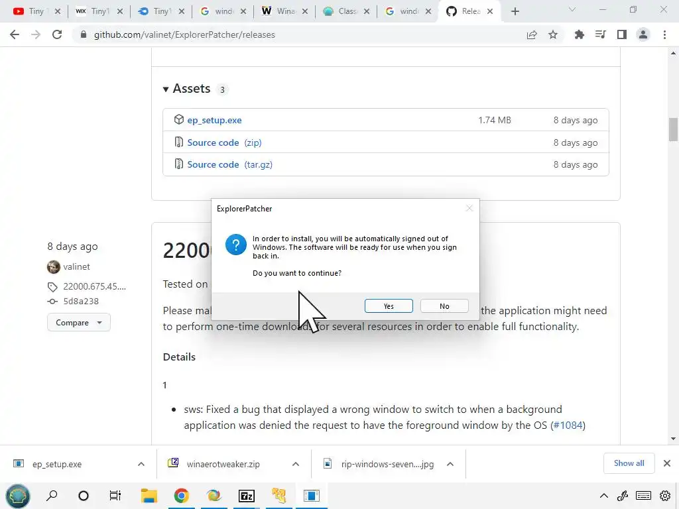Switch to the Wix Tiny tab
Image resolution: width=679 pixels, height=509 pixels.
[99, 11]
